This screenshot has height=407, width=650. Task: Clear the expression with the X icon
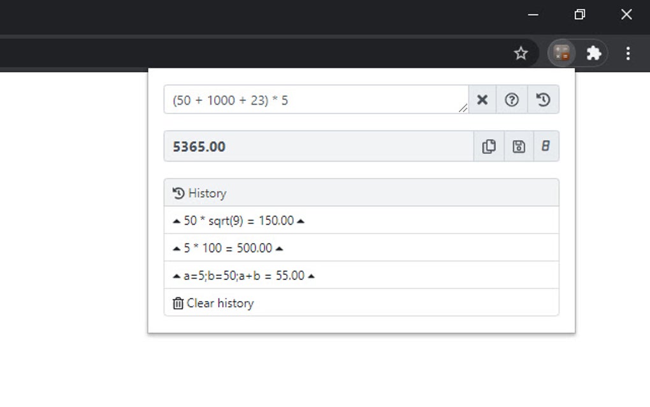482,100
